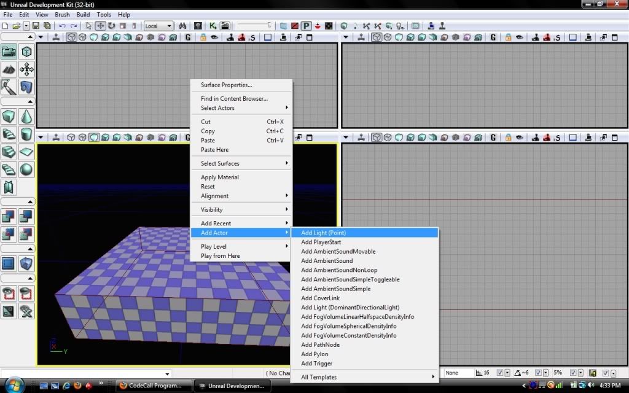
Task: Open UnrealKismet with the K icon
Action: coord(213,26)
